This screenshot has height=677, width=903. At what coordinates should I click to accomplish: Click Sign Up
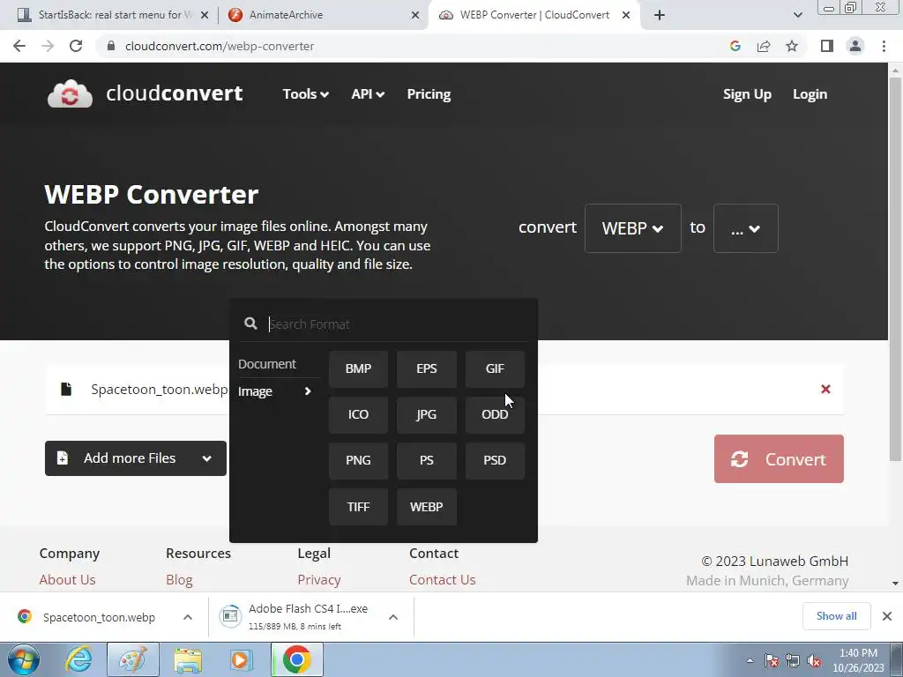[x=747, y=93]
